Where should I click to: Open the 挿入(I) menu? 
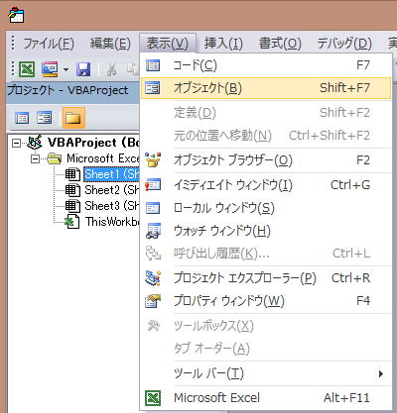(223, 44)
